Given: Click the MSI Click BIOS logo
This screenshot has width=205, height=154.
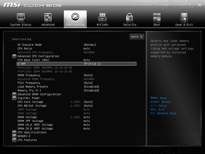Looking at the screenshot, I should pos(32,5).
